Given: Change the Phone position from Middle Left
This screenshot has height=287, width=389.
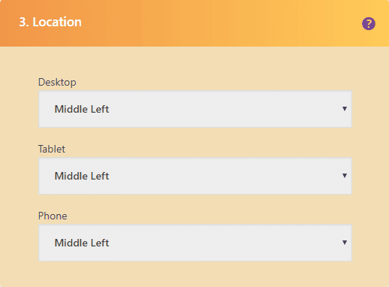Looking at the screenshot, I should [x=195, y=243].
